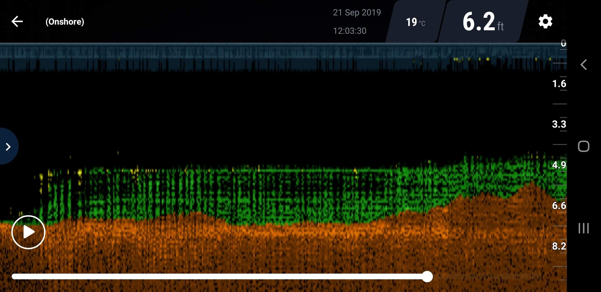Click the playback slider handle
The height and width of the screenshot is (292, 601).
(427, 277)
